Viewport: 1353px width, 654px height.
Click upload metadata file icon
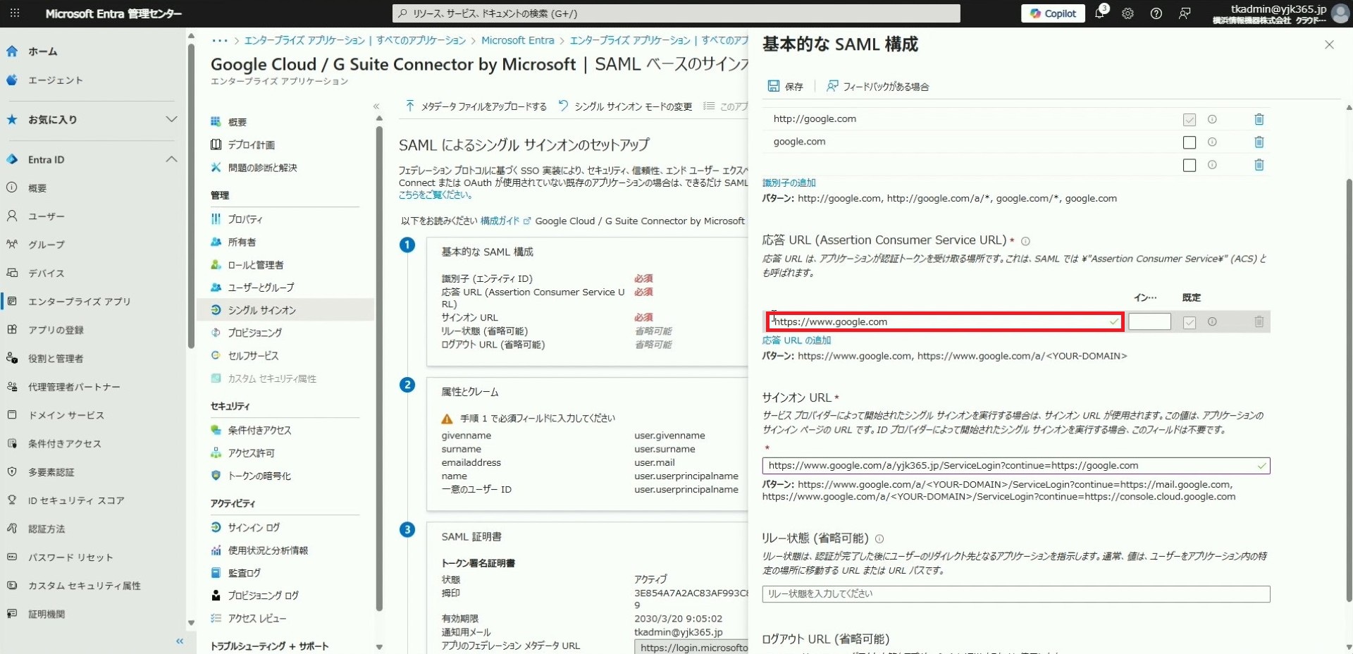point(409,106)
